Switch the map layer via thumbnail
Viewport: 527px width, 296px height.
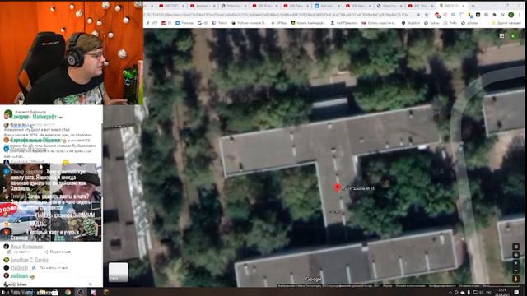tap(118, 272)
